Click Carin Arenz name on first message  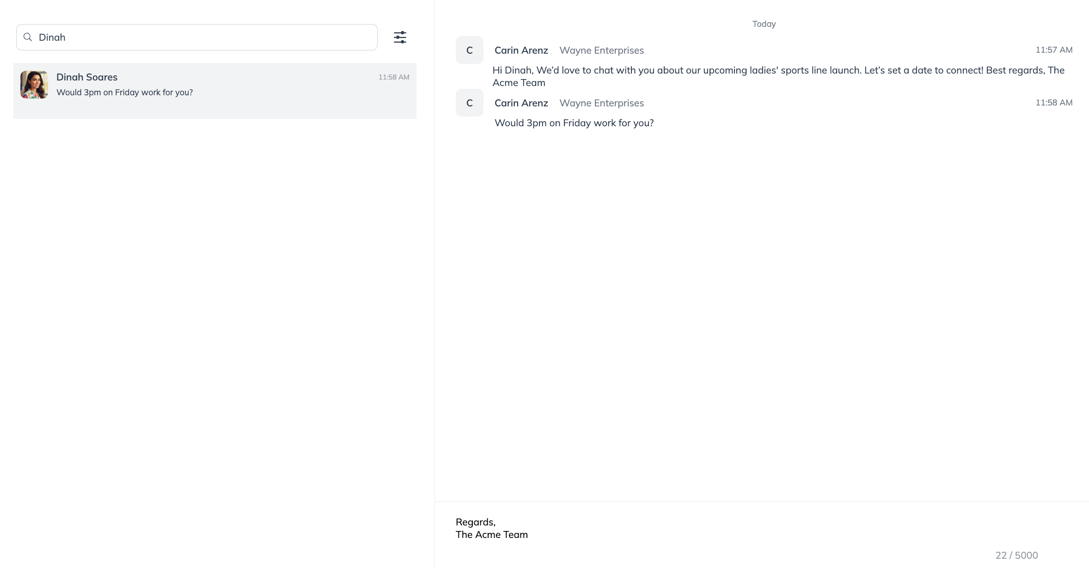tap(521, 50)
